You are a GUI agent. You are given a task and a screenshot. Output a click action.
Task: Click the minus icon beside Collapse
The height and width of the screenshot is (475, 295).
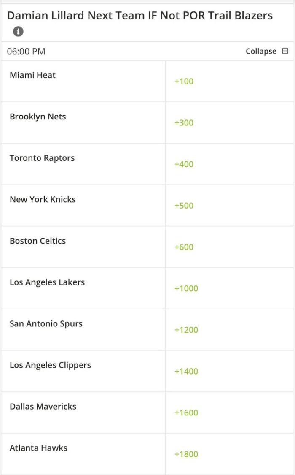tap(285, 51)
